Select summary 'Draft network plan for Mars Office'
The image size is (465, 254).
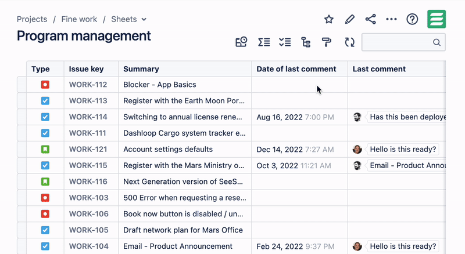pos(183,230)
